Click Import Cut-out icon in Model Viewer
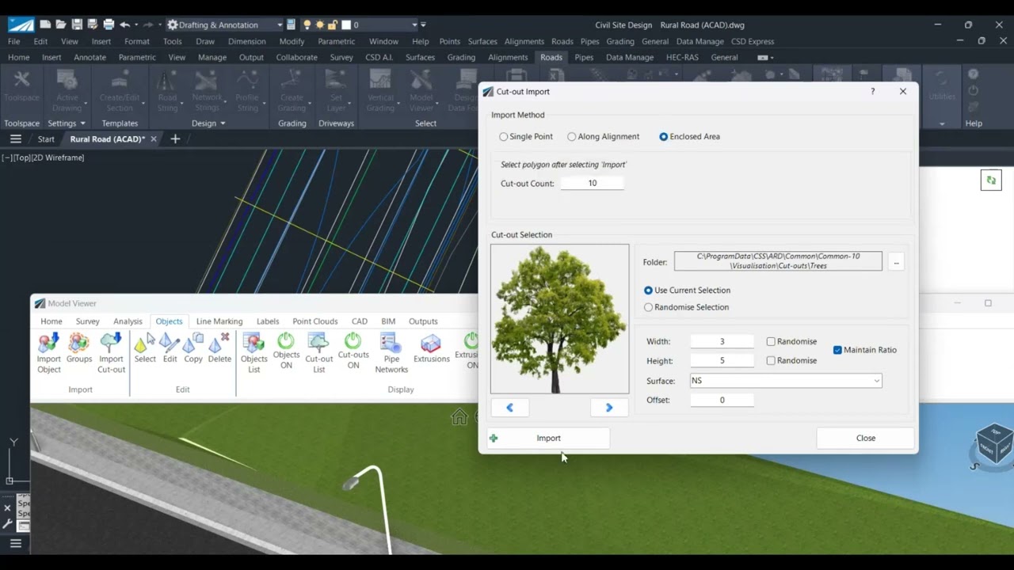The height and width of the screenshot is (570, 1014). pyautogui.click(x=111, y=352)
